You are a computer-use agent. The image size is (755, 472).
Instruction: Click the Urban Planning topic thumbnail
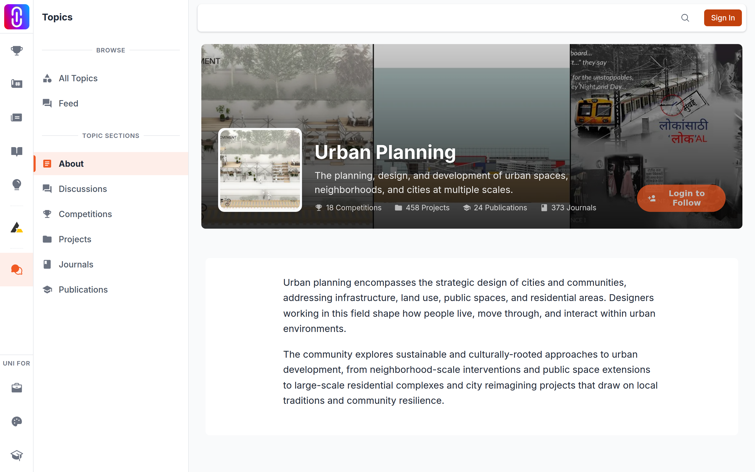coord(260,170)
